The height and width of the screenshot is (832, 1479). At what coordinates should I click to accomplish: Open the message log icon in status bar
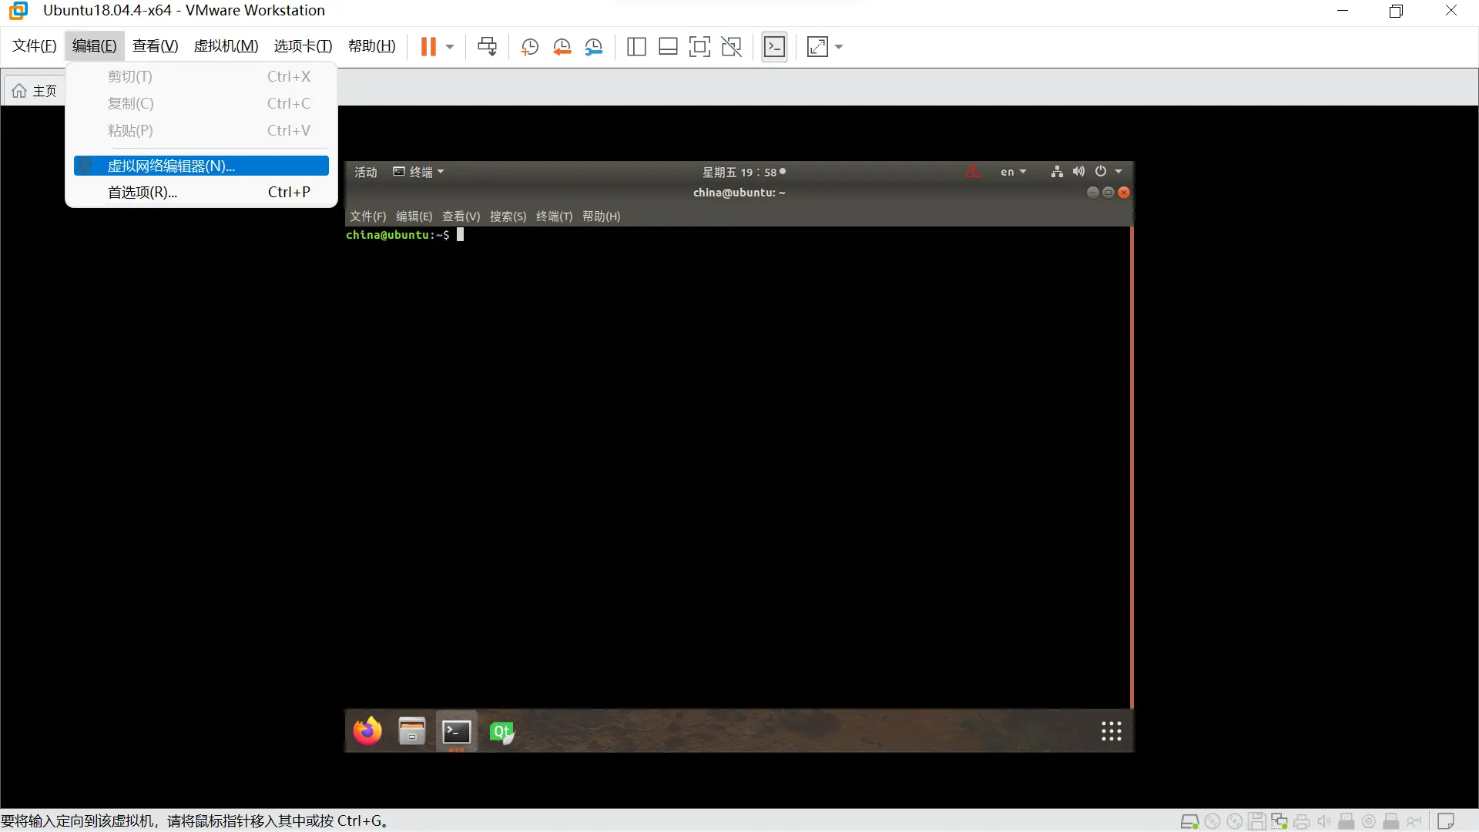pyautogui.click(x=1446, y=821)
